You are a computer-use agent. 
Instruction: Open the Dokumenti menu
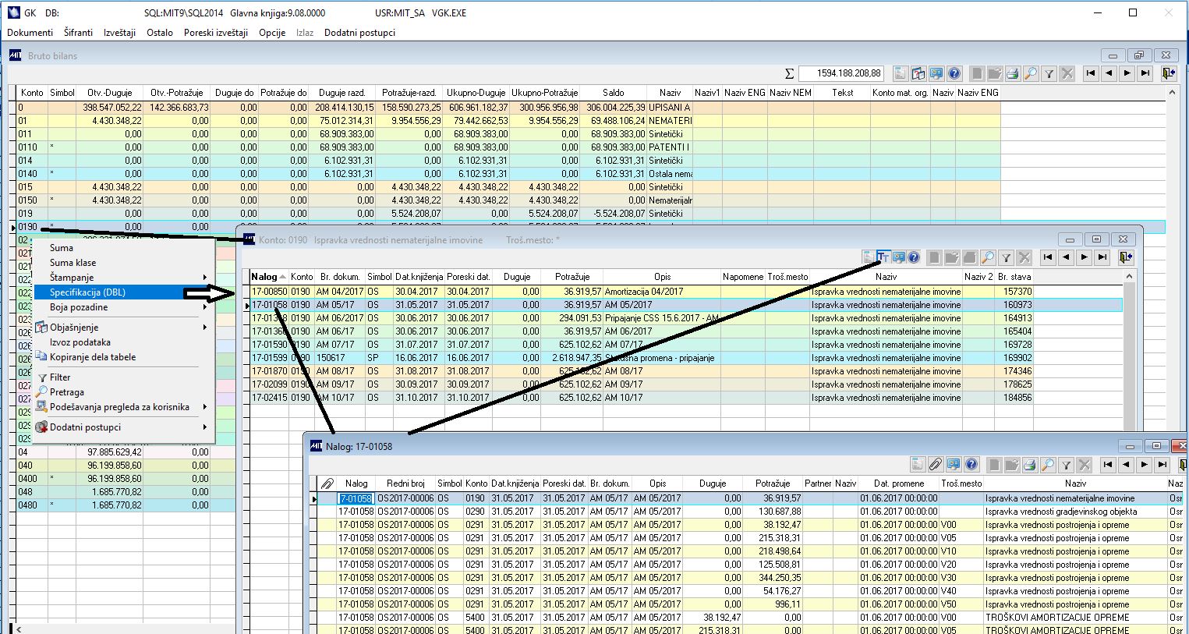pos(30,33)
